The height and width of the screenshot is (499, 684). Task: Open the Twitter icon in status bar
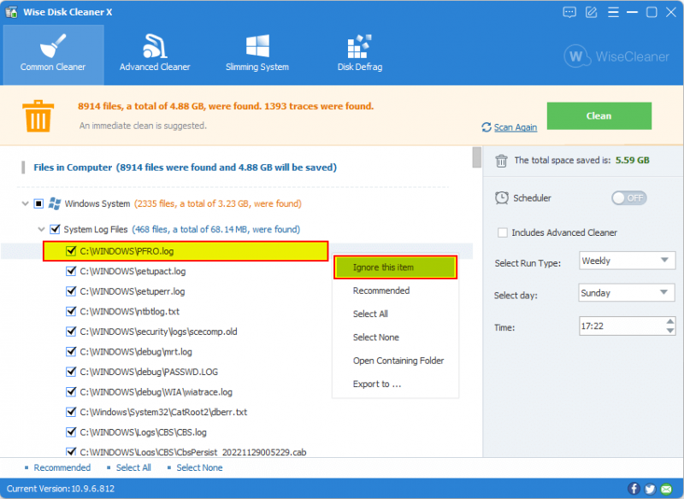(x=650, y=489)
